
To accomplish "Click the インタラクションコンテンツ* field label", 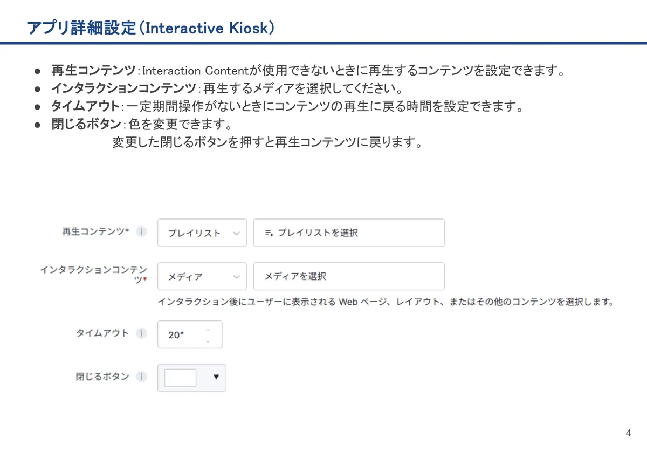I will coord(94,274).
